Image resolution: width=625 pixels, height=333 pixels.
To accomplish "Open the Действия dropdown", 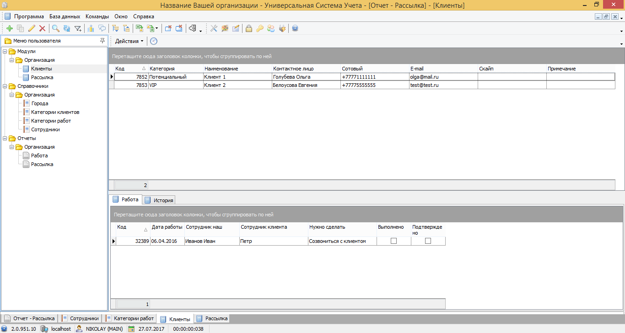I will pos(129,41).
